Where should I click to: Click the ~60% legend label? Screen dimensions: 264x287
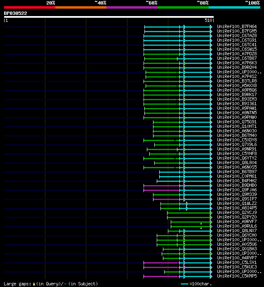click(x=151, y=3)
